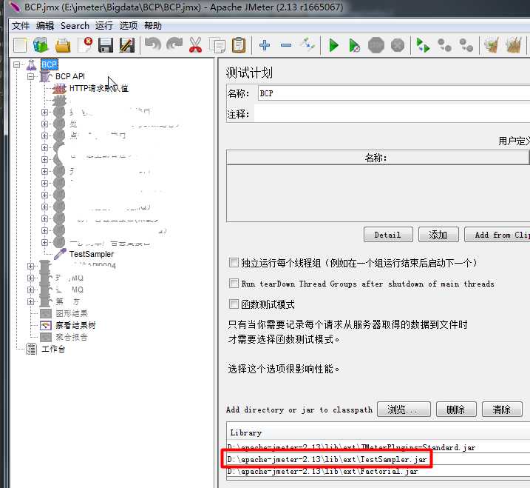Expand thread group node directly below TestSampler
The height and width of the screenshot is (488, 530).
pyautogui.click(x=31, y=266)
